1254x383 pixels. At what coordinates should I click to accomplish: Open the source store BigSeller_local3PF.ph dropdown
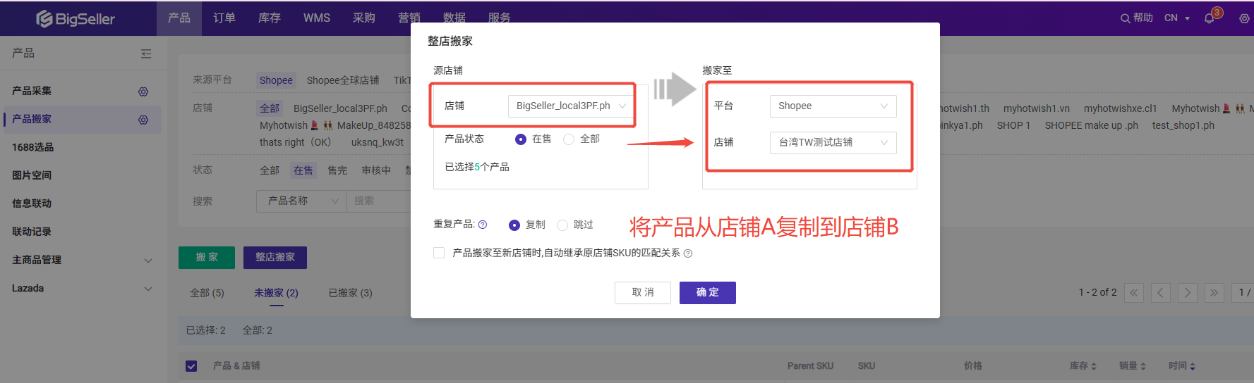coord(568,106)
